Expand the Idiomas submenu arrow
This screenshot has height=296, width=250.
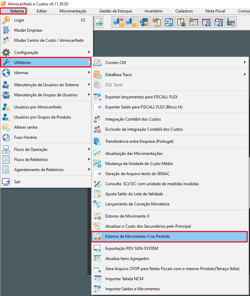89,72
